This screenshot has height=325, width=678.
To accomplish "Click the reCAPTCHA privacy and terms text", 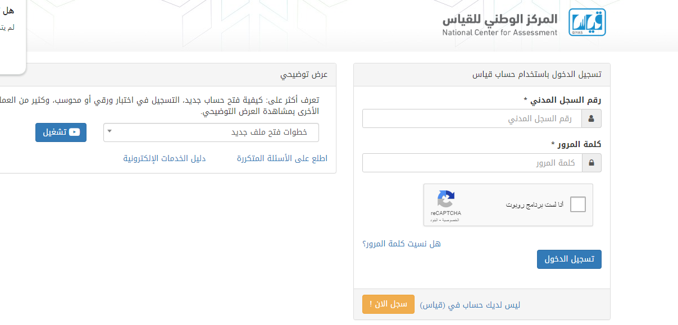I will click(x=445, y=220).
